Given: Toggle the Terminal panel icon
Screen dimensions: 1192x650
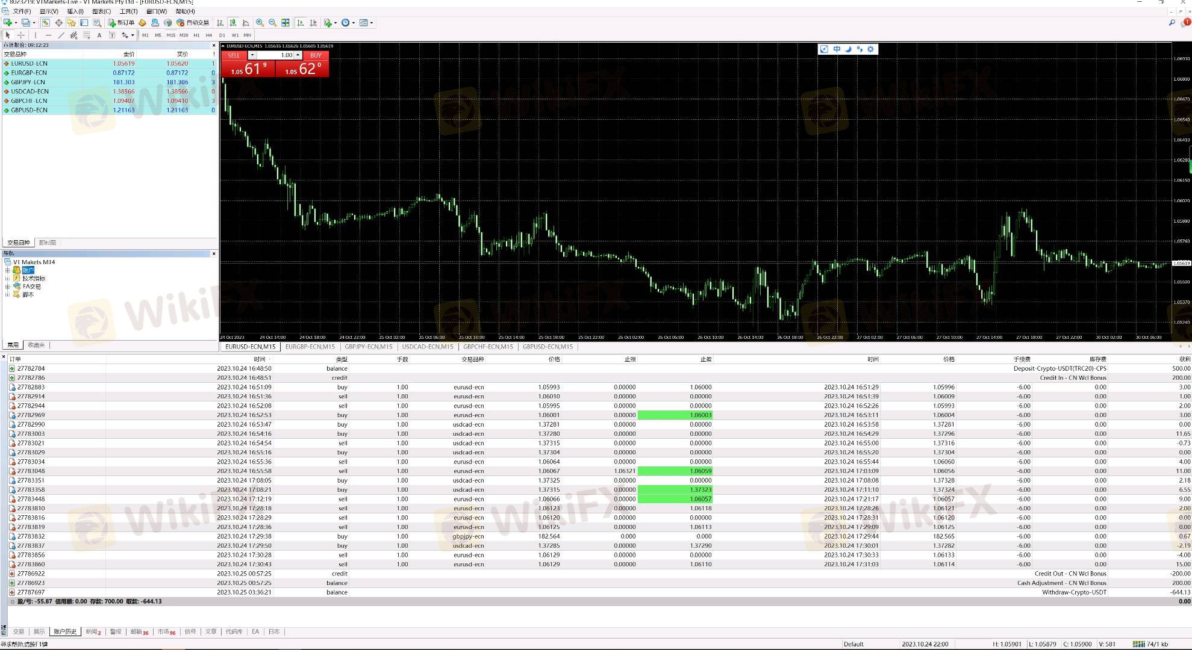Looking at the screenshot, I should point(84,23).
